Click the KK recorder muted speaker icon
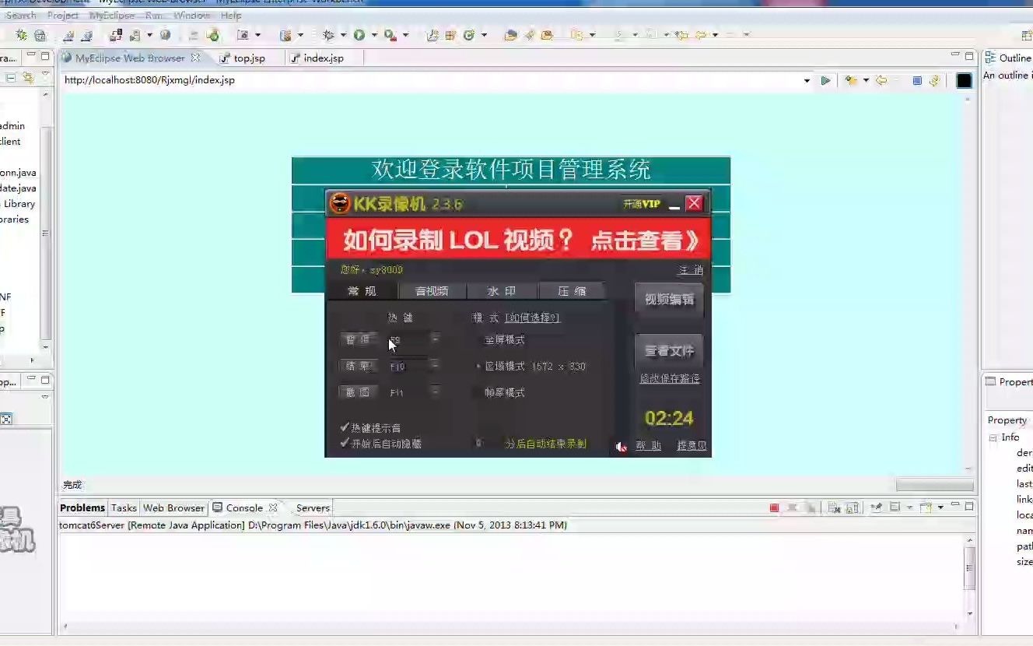 tap(621, 446)
